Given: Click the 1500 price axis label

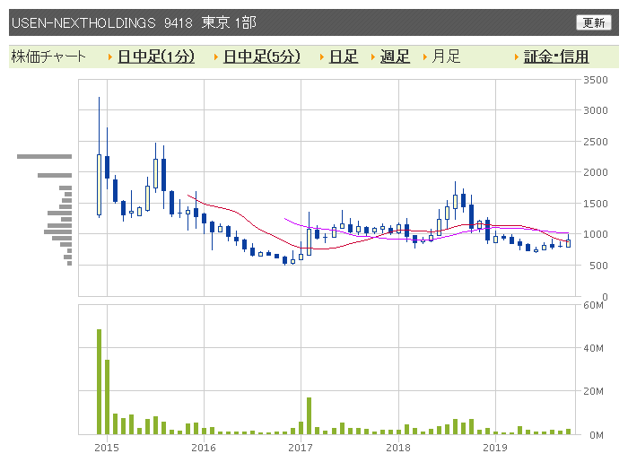Looking at the screenshot, I should click(596, 204).
